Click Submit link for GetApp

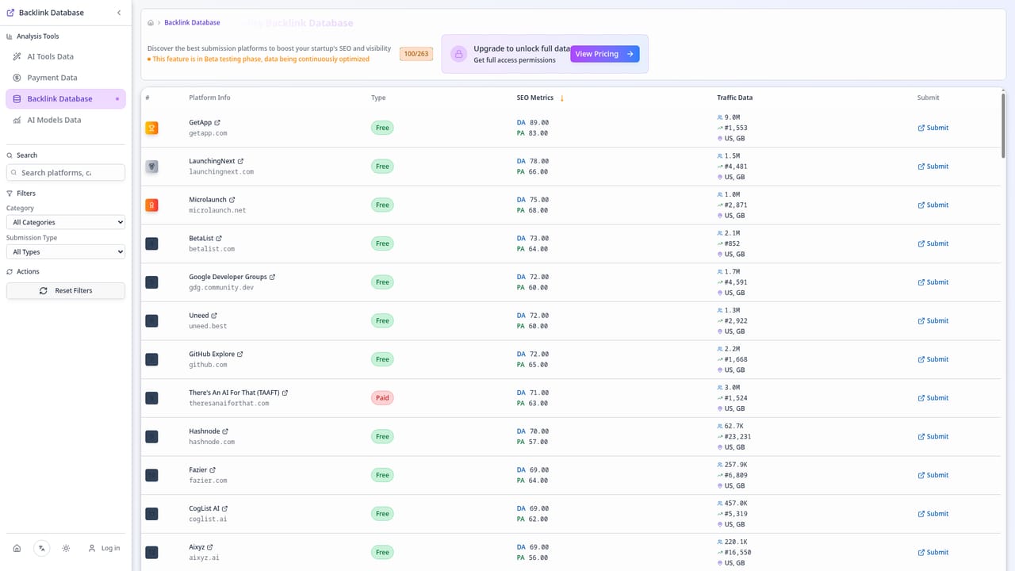coord(933,128)
